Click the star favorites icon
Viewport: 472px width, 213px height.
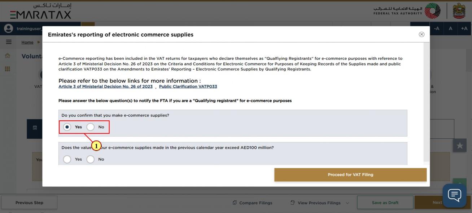click(460, 146)
